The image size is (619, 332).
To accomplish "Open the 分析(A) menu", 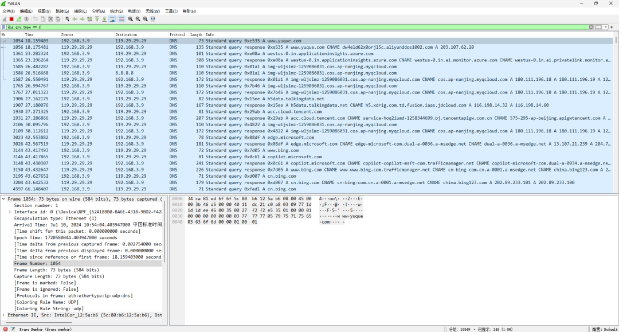I will point(99,11).
